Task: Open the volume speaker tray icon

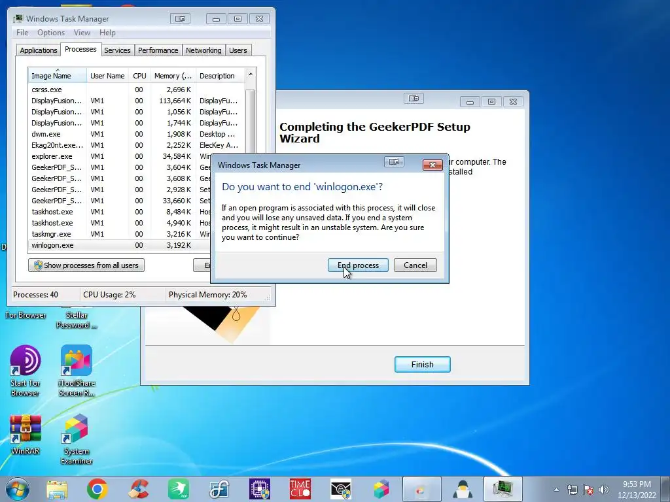Action: pos(604,490)
